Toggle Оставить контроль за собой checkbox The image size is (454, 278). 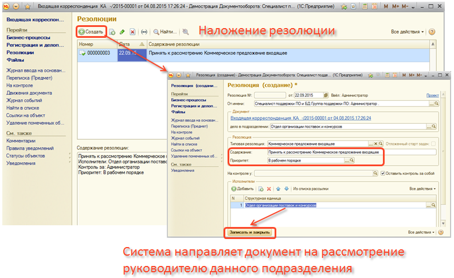[383, 174]
